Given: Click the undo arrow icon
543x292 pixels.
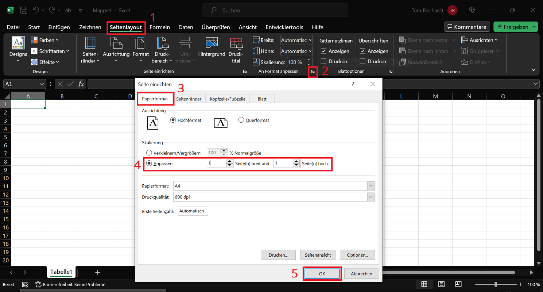Looking at the screenshot, I should 36,10.
